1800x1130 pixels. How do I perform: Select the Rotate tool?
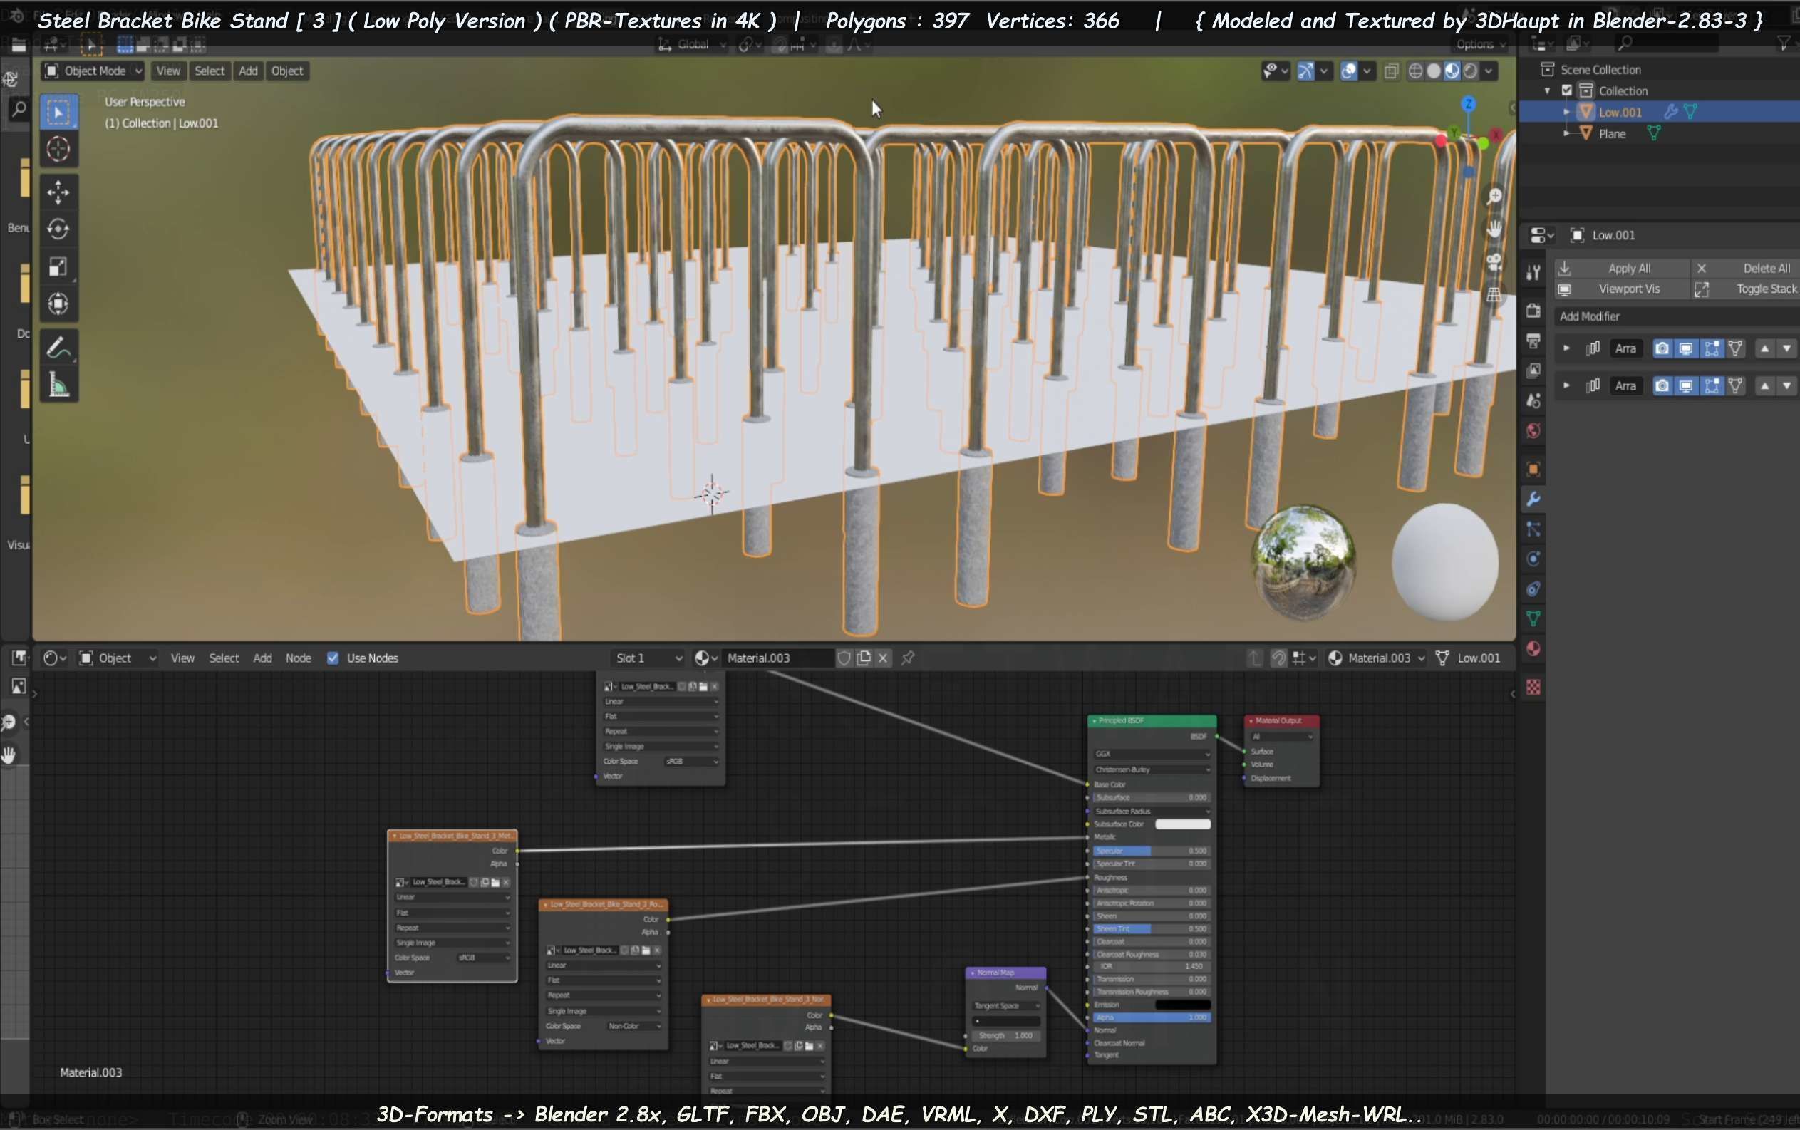58,229
